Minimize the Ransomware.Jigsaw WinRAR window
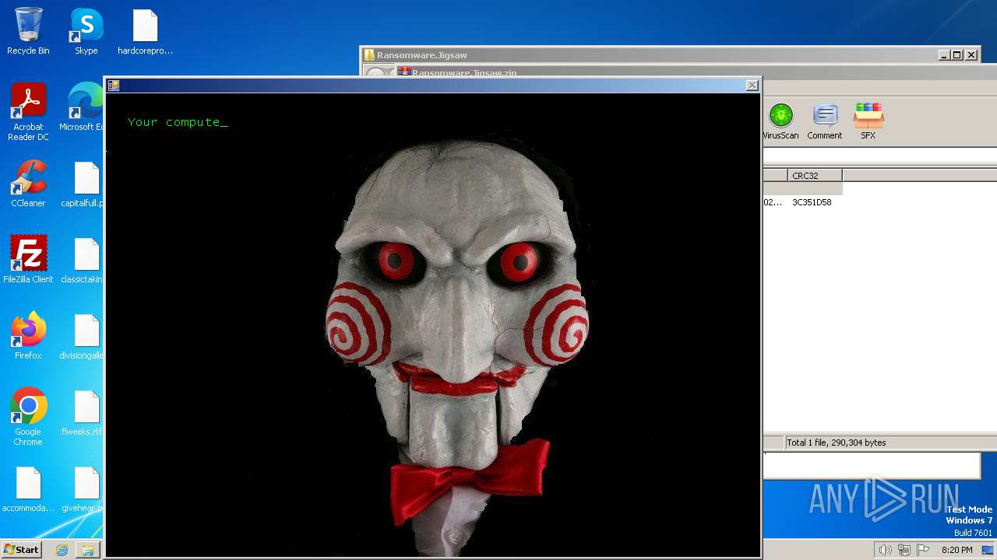This screenshot has width=997, height=560. point(944,55)
